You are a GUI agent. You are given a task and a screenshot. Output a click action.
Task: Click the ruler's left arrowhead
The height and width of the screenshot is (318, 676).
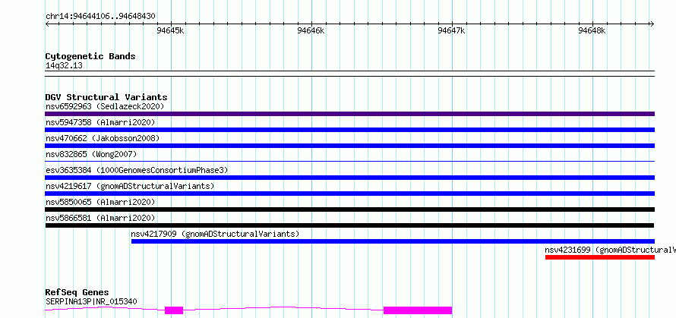(47, 24)
